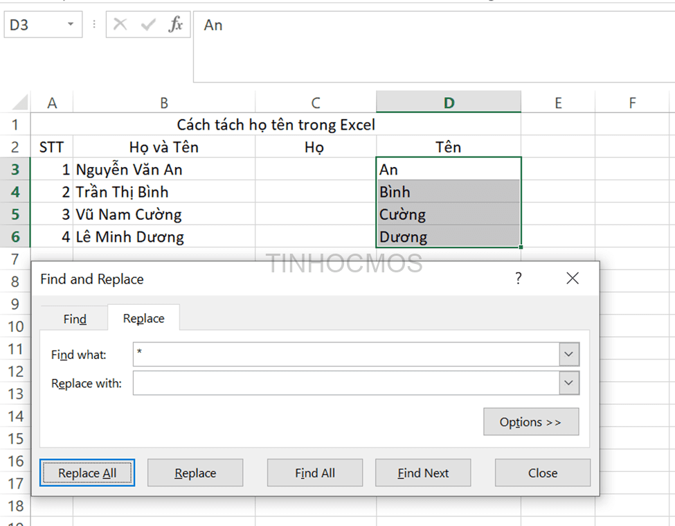The height and width of the screenshot is (526, 675).
Task: Select row 1 header
Action: click(x=15, y=125)
